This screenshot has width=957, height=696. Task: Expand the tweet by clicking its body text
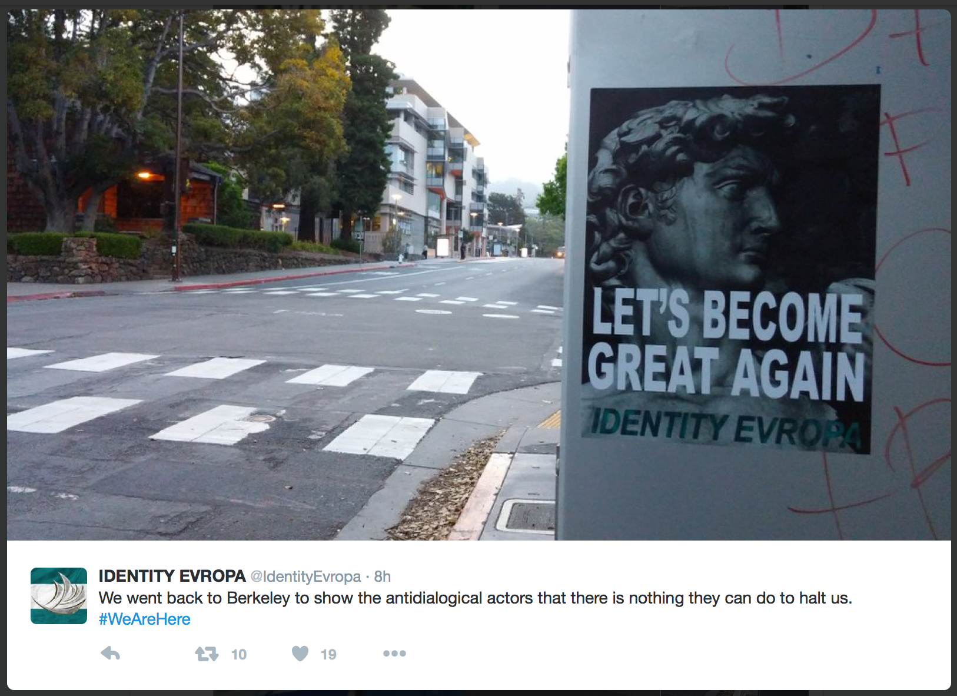pyautogui.click(x=475, y=598)
